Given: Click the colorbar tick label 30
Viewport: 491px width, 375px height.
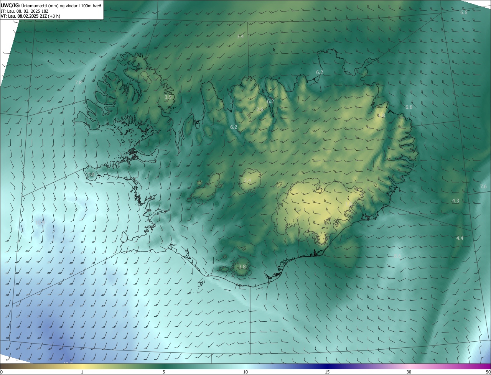Looking at the screenshot, I should pyautogui.click(x=409, y=372).
